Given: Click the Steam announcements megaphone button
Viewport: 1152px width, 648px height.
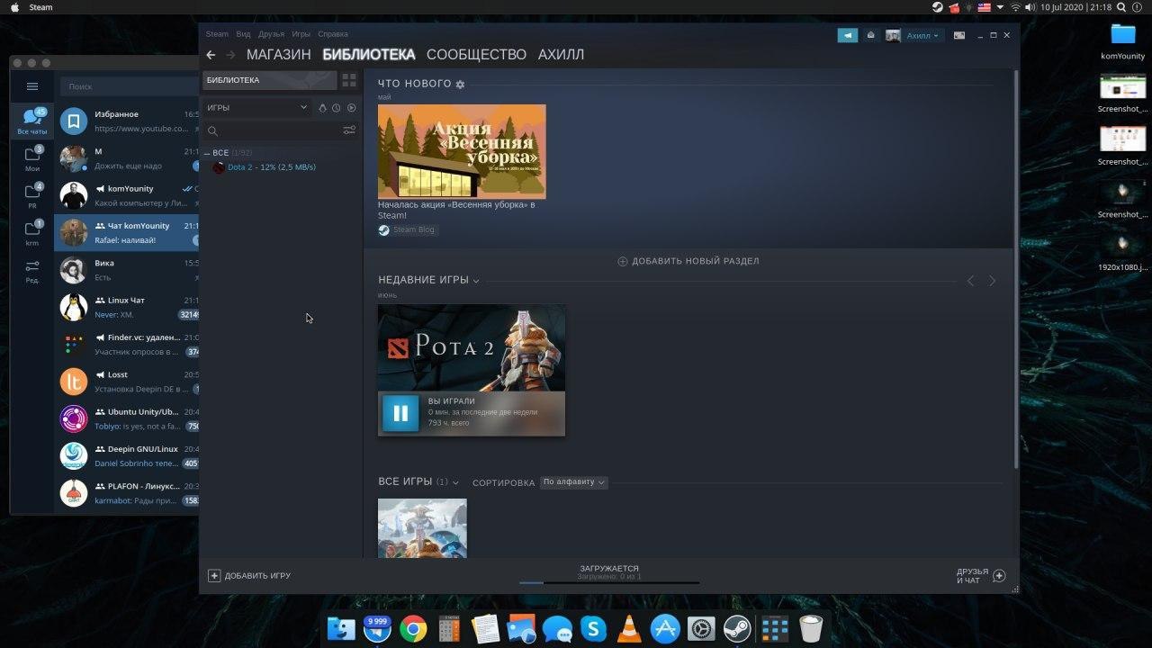Looking at the screenshot, I should [x=847, y=35].
